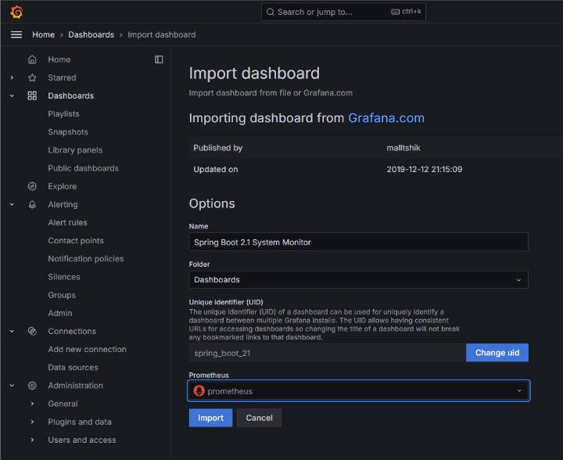Open Dashboards in the sidebar
Screen dimensions: 563x460
point(70,95)
